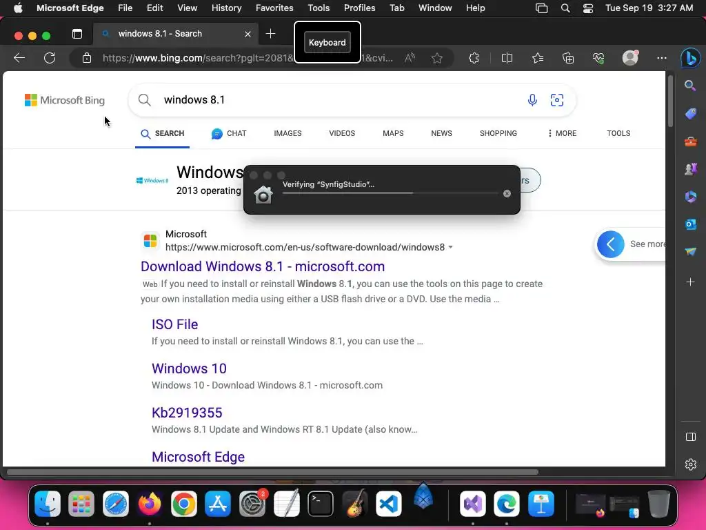Open the ISO File sublink
This screenshot has width=706, height=530.
174,324
